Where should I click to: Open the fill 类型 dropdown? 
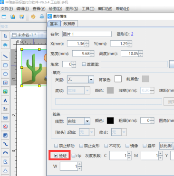[x=80, y=79]
